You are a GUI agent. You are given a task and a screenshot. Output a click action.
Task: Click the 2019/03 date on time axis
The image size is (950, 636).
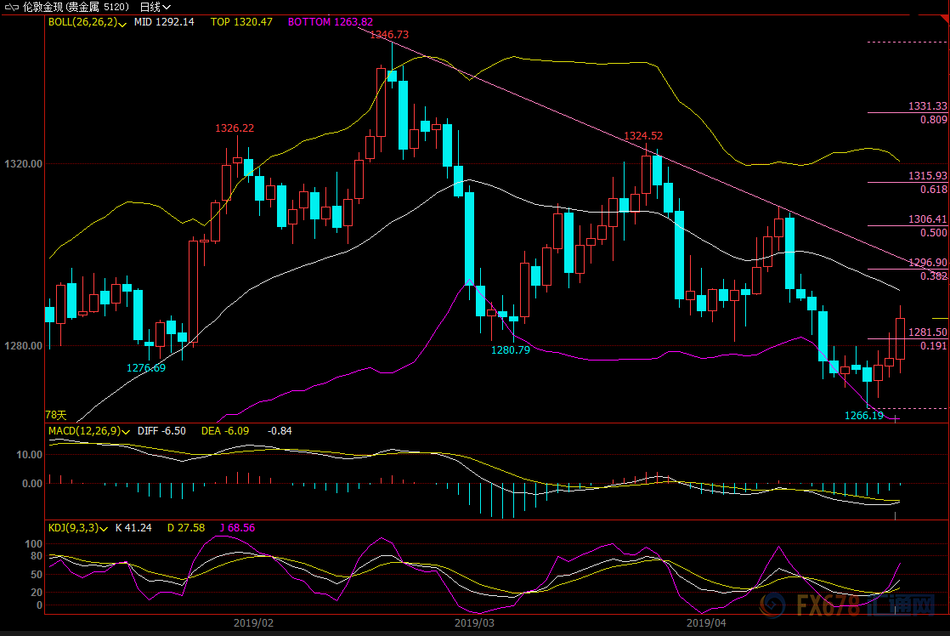point(475,622)
